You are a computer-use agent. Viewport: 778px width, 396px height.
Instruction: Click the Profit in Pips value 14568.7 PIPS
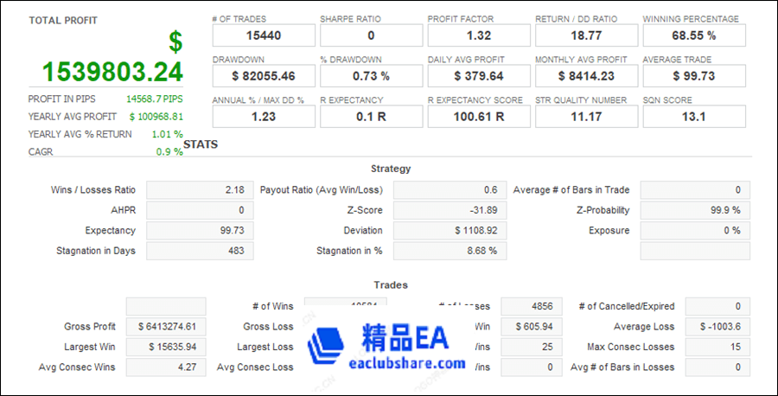pos(155,99)
